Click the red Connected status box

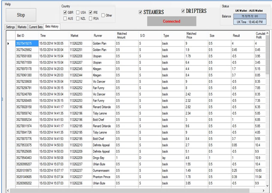[172, 21]
